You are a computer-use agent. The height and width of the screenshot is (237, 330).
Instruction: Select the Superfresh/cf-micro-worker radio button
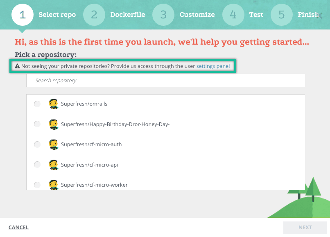pyautogui.click(x=37, y=185)
